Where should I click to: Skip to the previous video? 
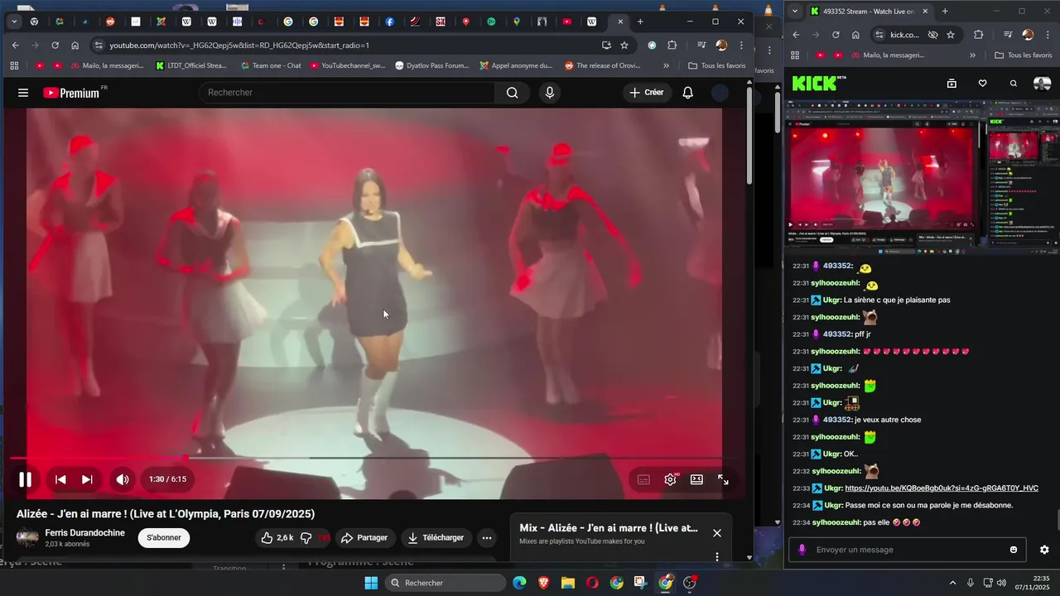[60, 479]
